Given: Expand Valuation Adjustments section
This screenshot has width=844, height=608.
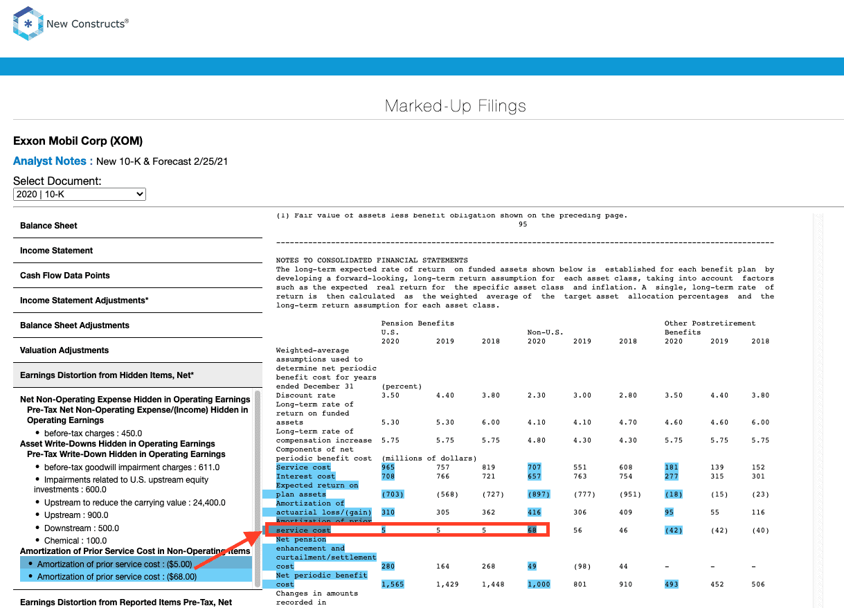Looking at the screenshot, I should (x=138, y=350).
